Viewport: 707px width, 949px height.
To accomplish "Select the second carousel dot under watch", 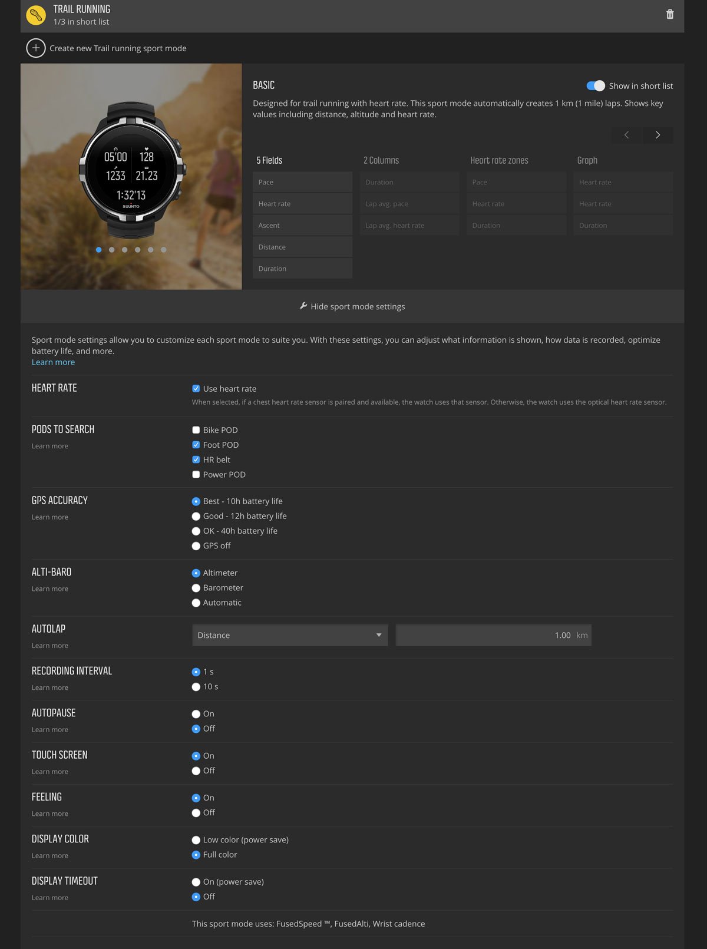I will tap(111, 250).
